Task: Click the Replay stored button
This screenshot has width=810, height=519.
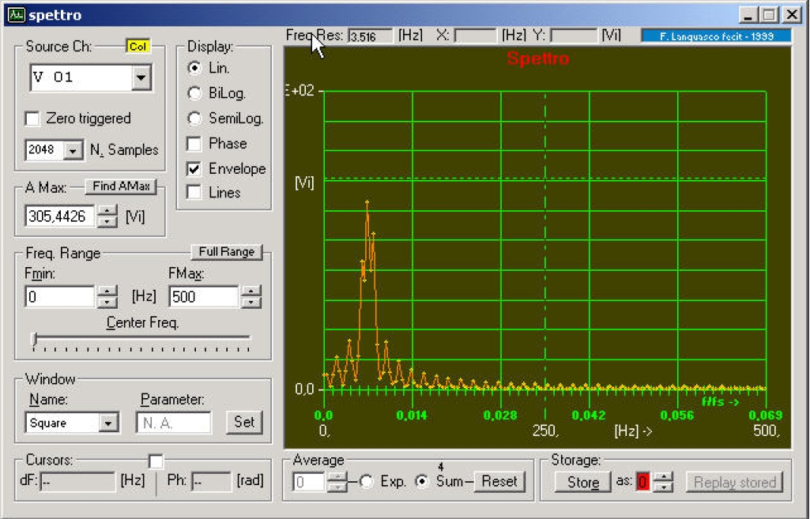Action: point(735,483)
